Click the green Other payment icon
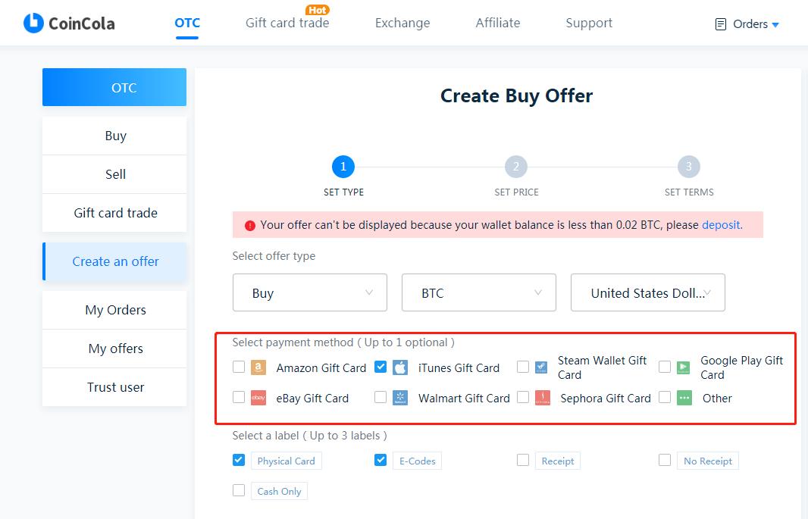Image resolution: width=808 pixels, height=519 pixels. coord(684,398)
